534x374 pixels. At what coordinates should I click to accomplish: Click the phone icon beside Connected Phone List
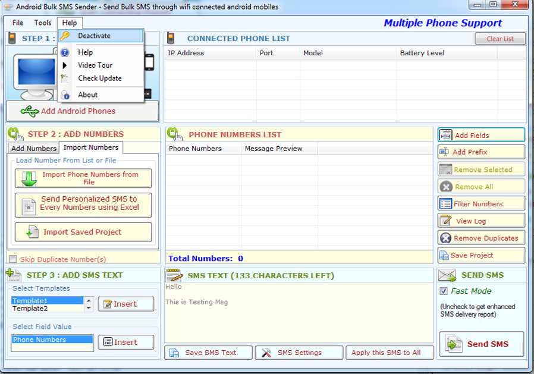[171, 38]
